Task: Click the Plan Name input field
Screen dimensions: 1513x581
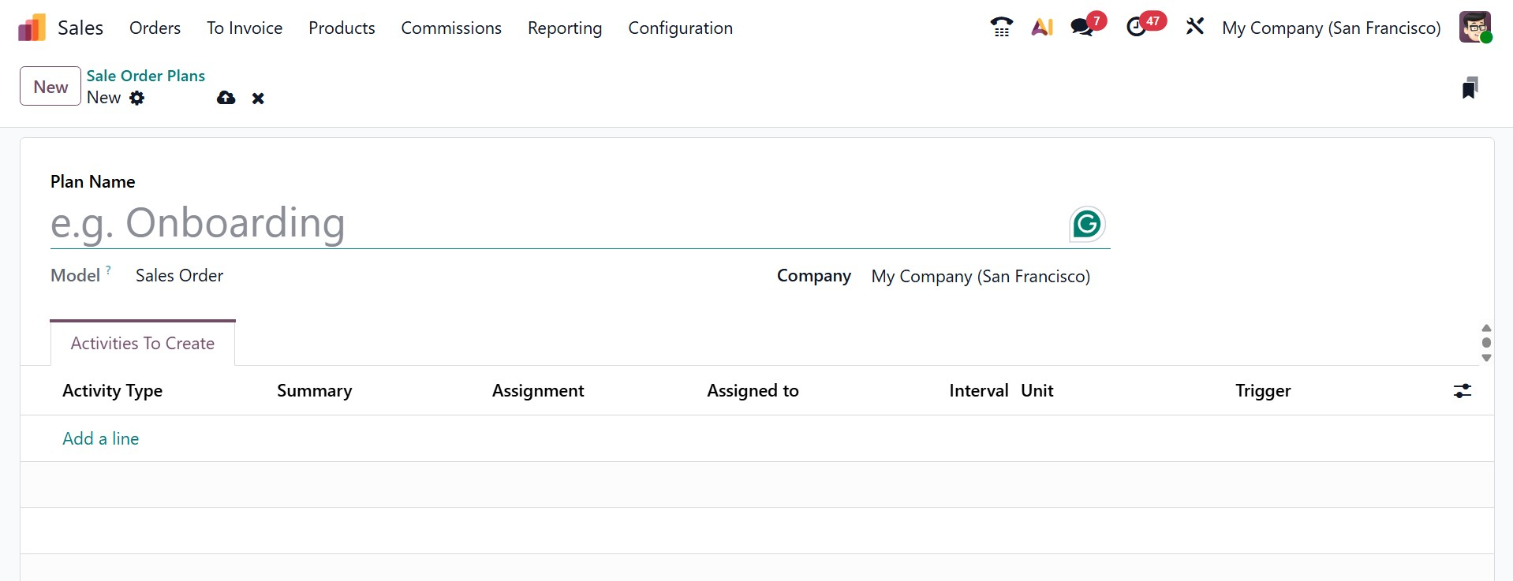Action: coord(552,224)
